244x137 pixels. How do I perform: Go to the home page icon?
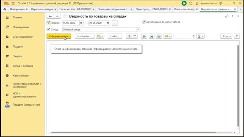pos(5,9)
